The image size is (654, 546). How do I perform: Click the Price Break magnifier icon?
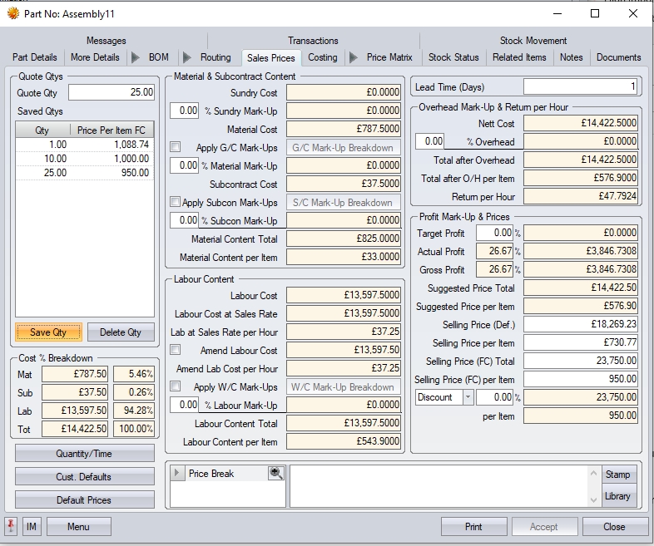click(x=275, y=474)
